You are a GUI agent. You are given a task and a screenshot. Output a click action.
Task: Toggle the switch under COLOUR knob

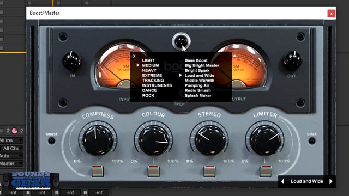tap(154, 171)
